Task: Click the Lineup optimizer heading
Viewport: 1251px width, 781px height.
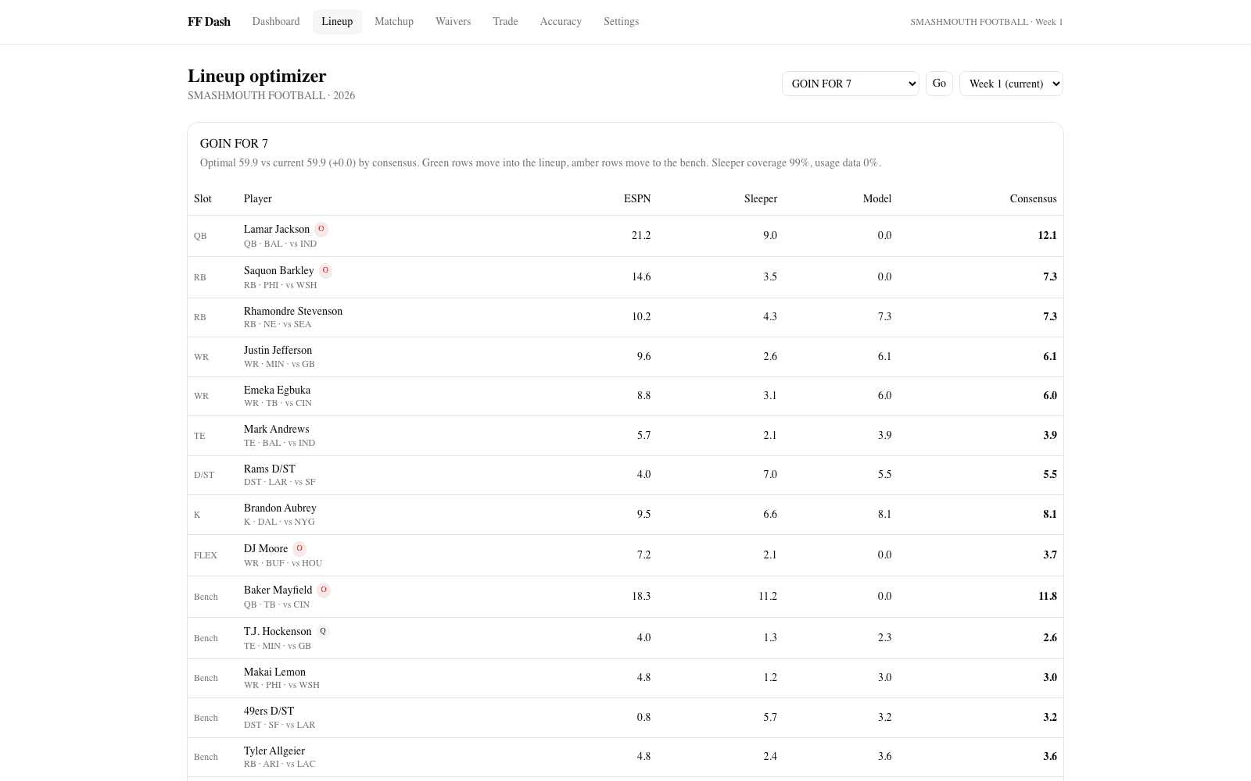Action: tap(256, 76)
